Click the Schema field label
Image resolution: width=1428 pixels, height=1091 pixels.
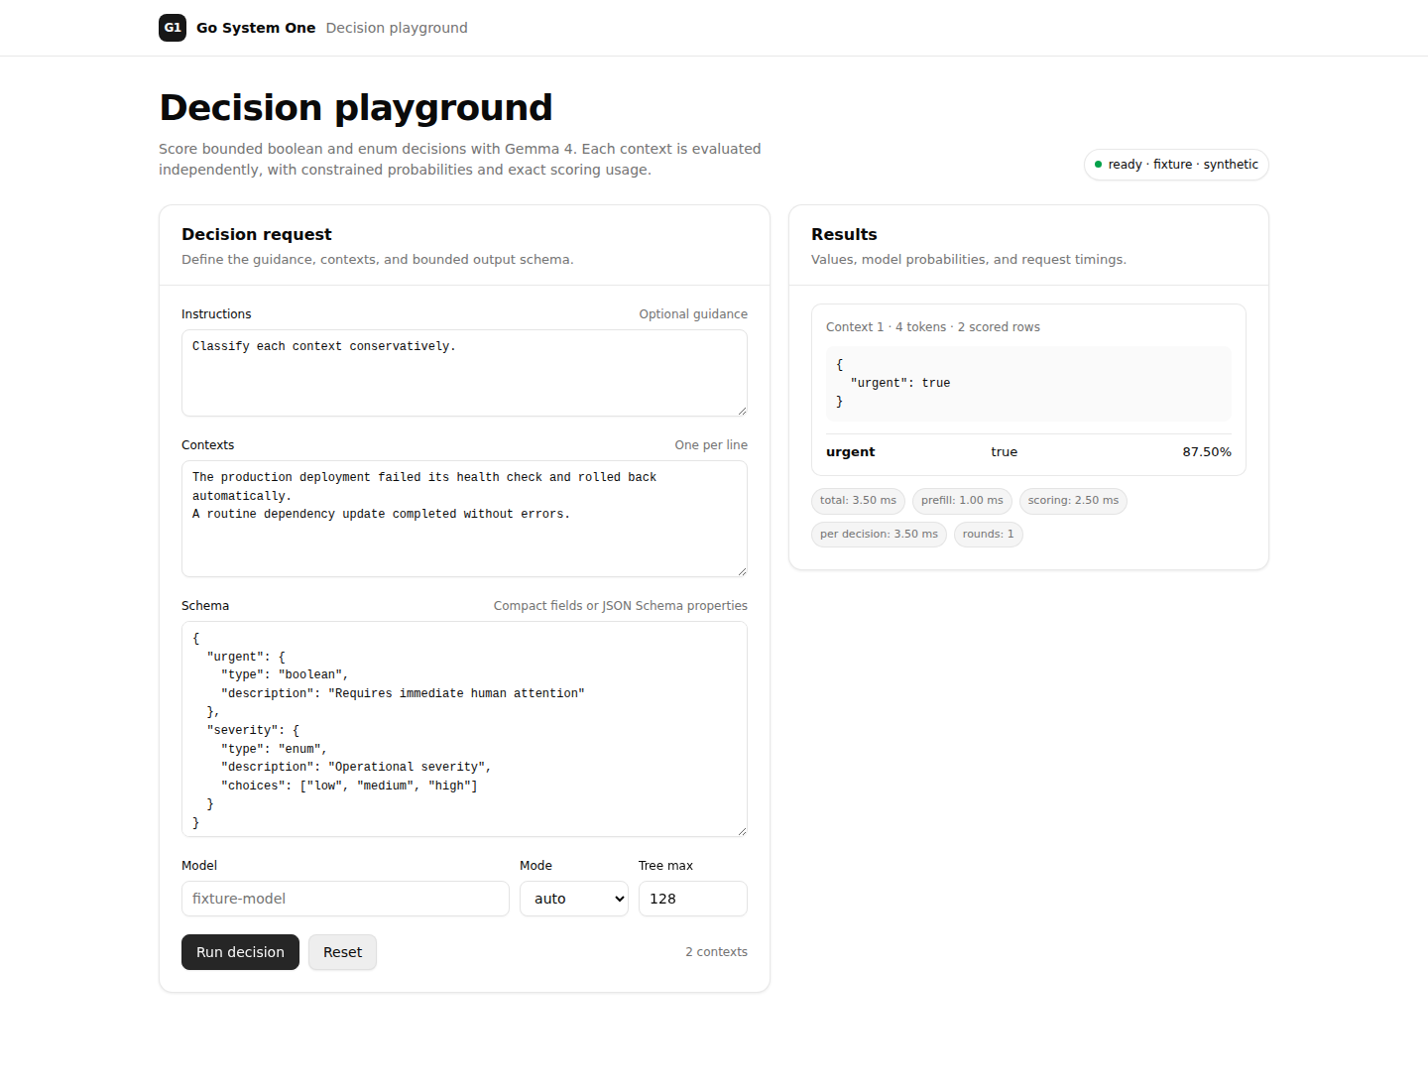click(205, 606)
